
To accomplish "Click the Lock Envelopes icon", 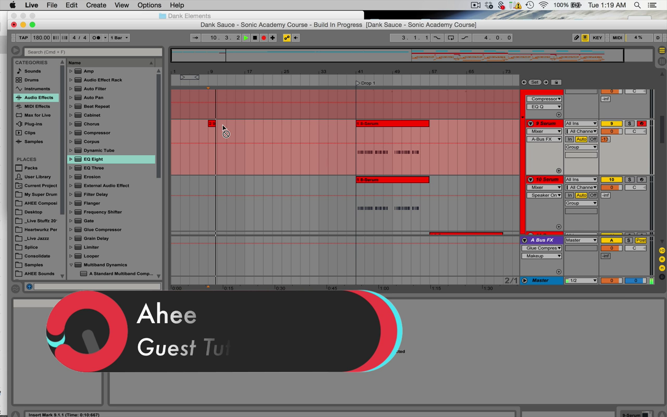I will tap(556, 82).
